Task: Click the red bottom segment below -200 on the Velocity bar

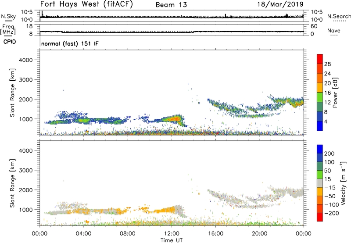Action: pyautogui.click(x=320, y=217)
